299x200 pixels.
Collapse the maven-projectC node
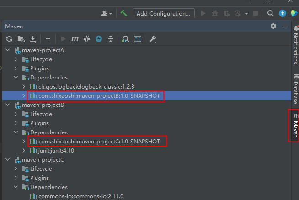(8, 160)
